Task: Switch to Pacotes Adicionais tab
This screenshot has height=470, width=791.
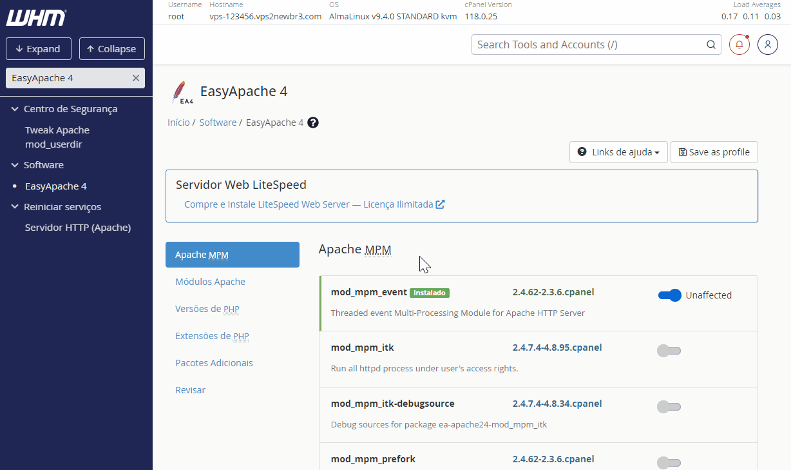Action: click(214, 363)
